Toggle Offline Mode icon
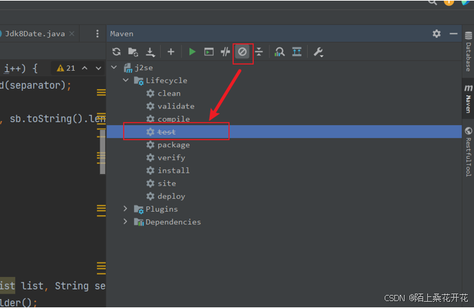 point(225,52)
